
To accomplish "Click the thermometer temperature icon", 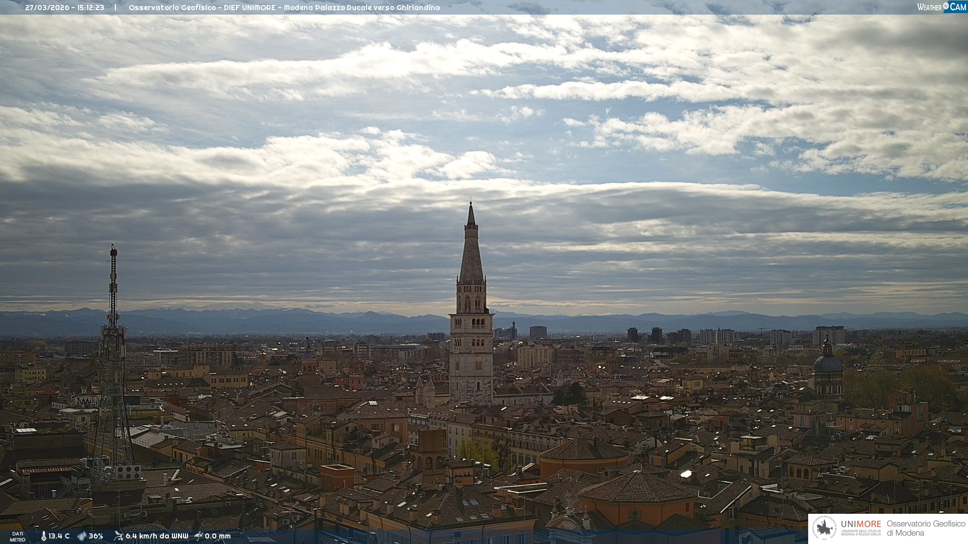I will point(43,536).
